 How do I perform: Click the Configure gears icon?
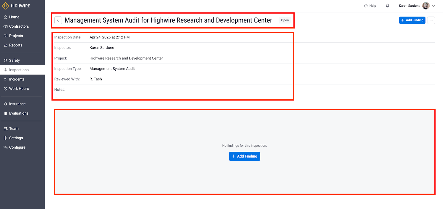coord(5,148)
